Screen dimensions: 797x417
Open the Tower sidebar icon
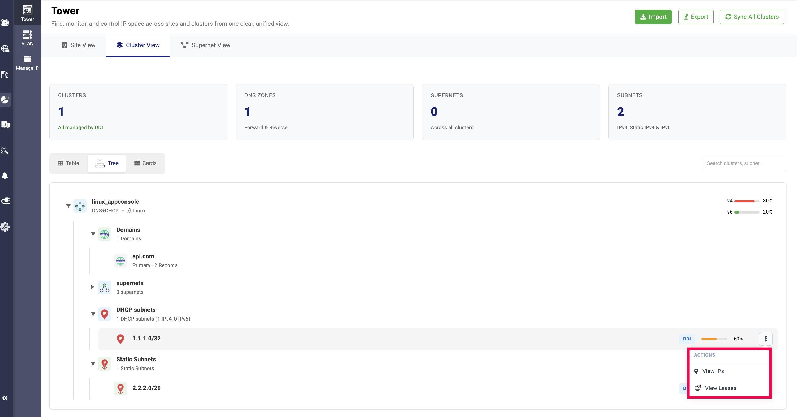27,13
